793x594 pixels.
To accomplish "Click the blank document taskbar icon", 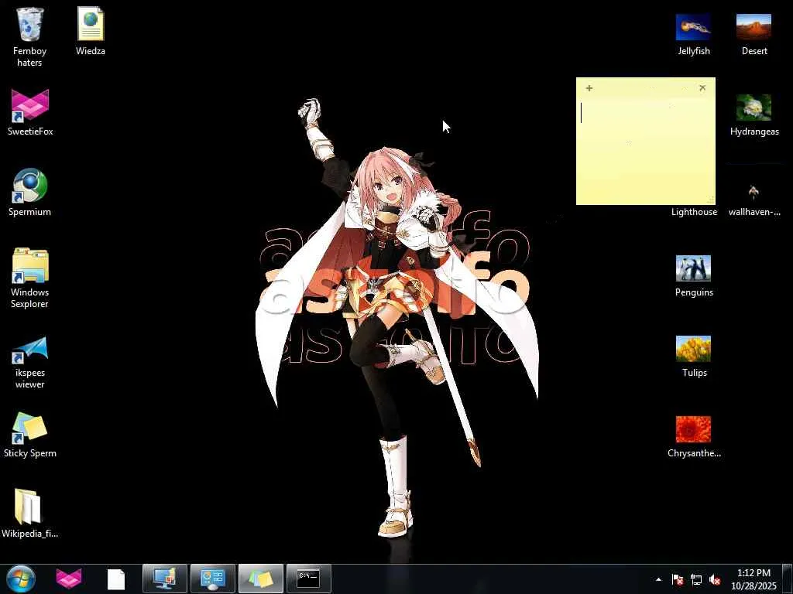I will (x=116, y=579).
